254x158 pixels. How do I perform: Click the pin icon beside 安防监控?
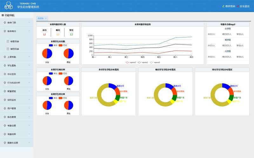pos(5,100)
